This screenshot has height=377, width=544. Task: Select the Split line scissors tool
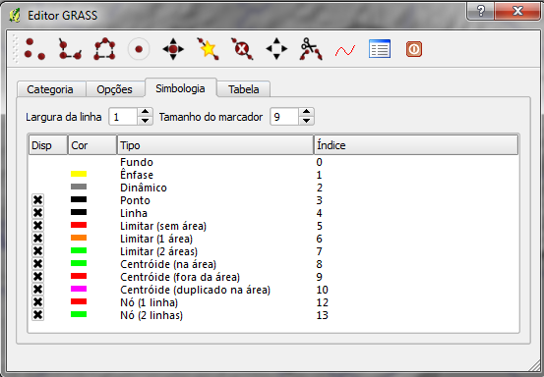coord(311,49)
